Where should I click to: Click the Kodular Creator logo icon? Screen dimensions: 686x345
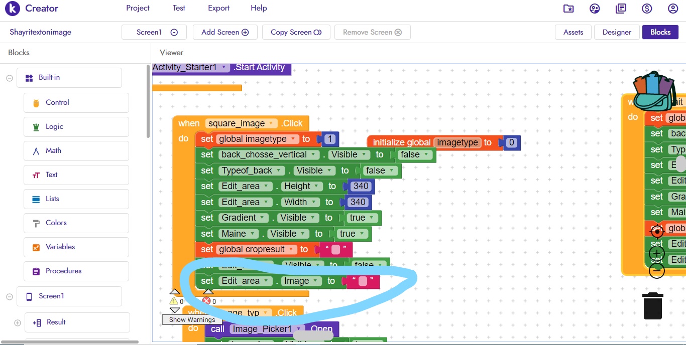coord(12,9)
